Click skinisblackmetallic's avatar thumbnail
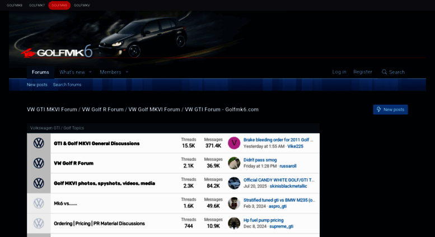435x237 pixels. (234, 183)
